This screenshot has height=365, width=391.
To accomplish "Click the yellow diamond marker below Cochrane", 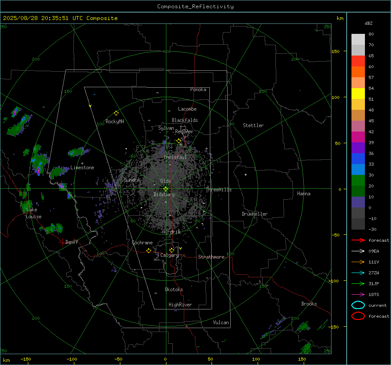I will 149,250.
